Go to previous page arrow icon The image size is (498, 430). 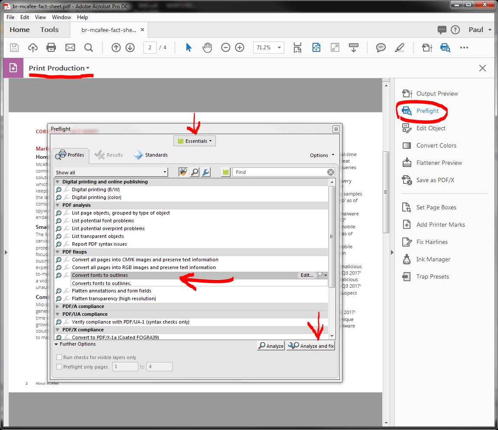pos(116,48)
